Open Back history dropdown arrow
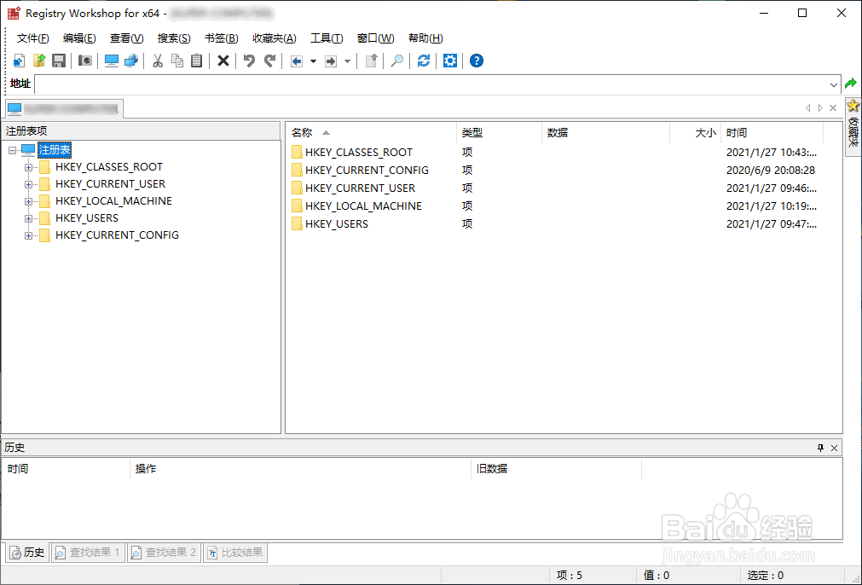The width and height of the screenshot is (862, 585). coord(314,61)
